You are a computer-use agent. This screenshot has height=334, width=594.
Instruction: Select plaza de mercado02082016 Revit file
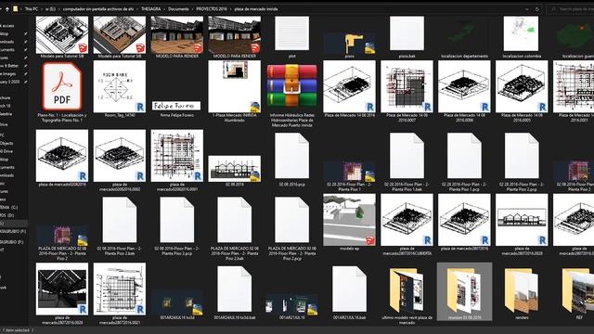coord(62,156)
